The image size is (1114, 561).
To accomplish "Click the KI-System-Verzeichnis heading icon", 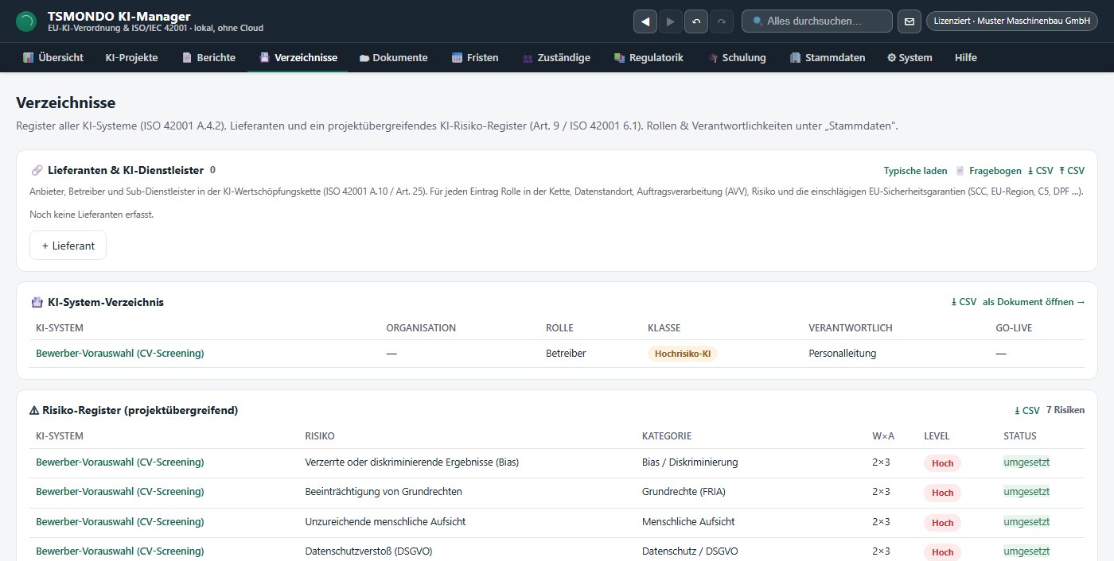I will [37, 302].
